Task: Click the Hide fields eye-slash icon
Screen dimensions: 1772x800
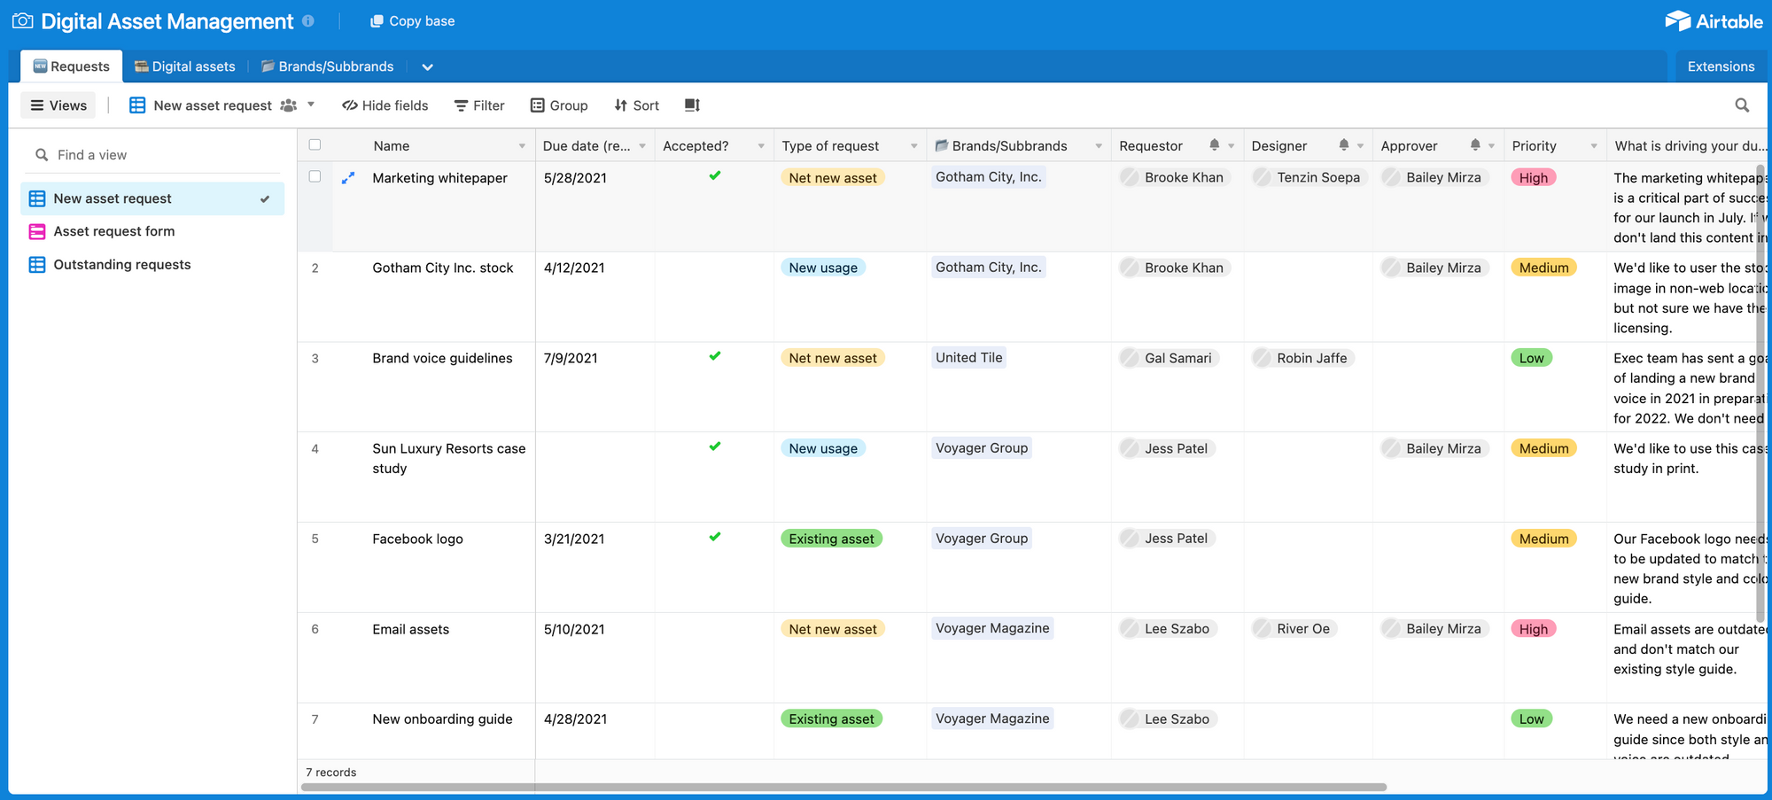Action: [350, 105]
